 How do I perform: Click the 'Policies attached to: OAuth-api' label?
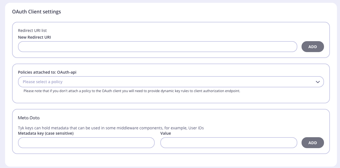pyautogui.click(x=47, y=72)
